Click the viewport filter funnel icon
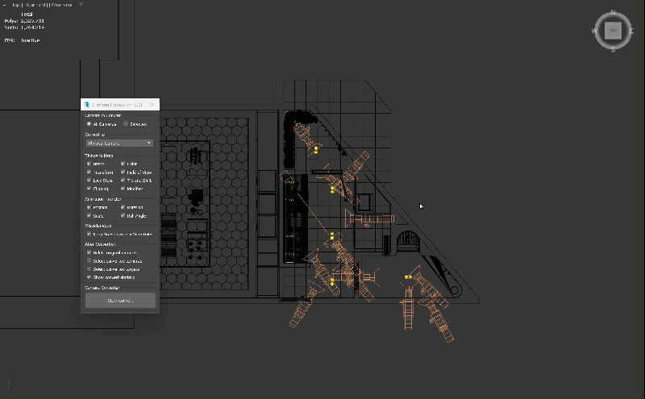This screenshot has height=399, width=645. pyautogui.click(x=80, y=5)
